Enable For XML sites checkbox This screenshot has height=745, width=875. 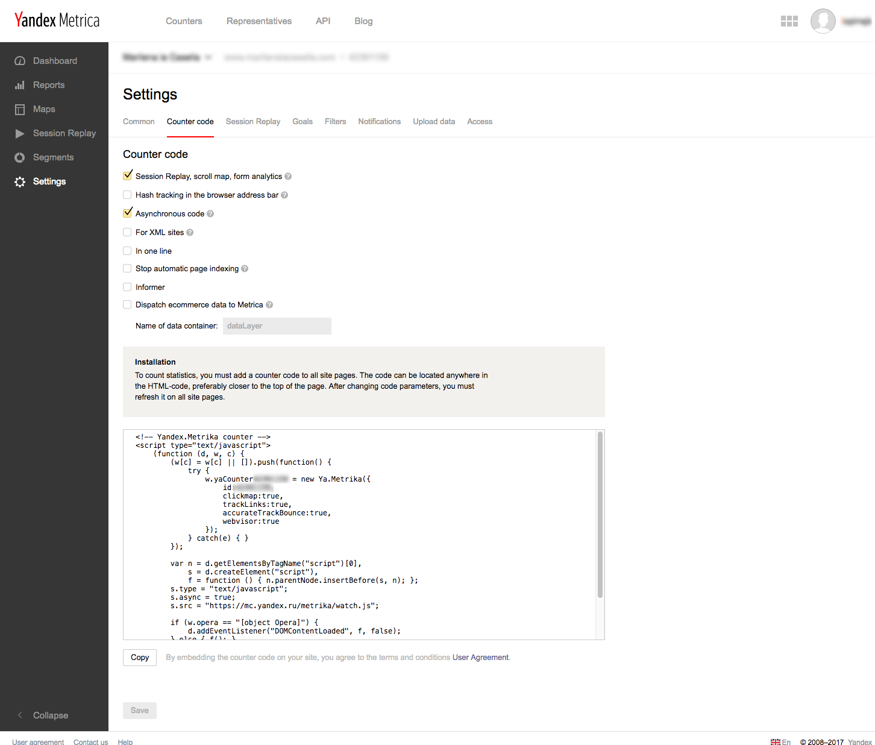pos(127,232)
